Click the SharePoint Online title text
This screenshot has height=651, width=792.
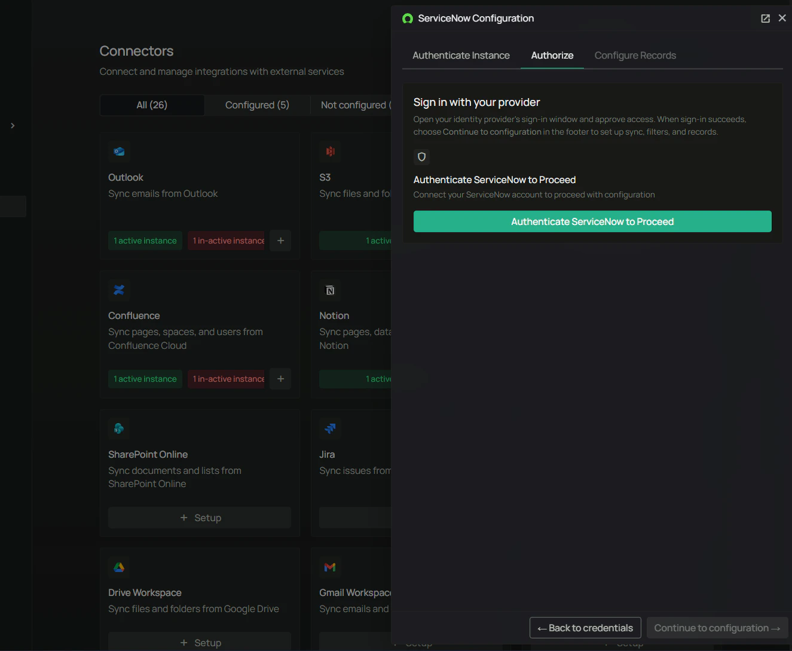pos(148,454)
